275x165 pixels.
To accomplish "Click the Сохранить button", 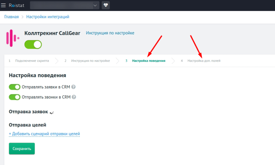I will tap(22, 149).
